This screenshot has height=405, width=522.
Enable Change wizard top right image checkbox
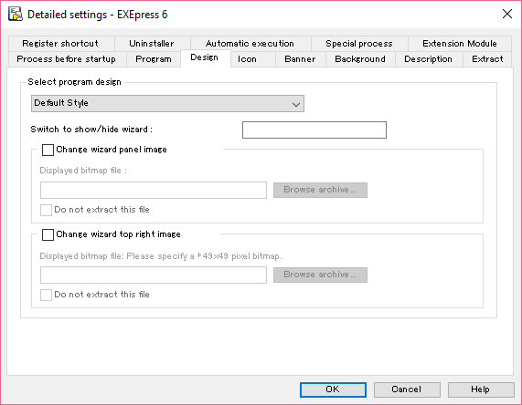coord(48,234)
